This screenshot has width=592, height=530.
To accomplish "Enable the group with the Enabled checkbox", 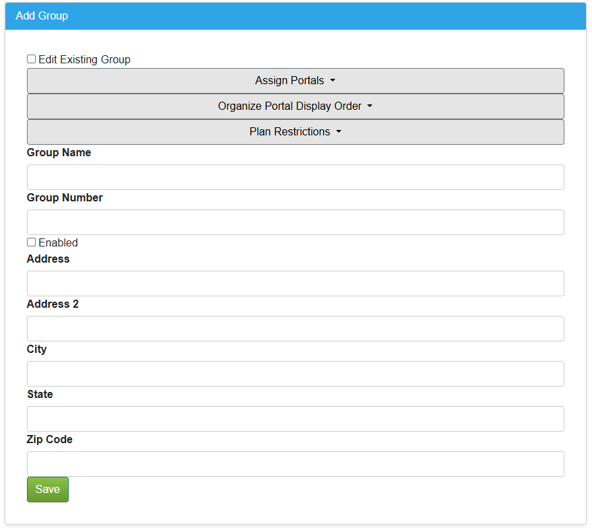I will pyautogui.click(x=32, y=242).
